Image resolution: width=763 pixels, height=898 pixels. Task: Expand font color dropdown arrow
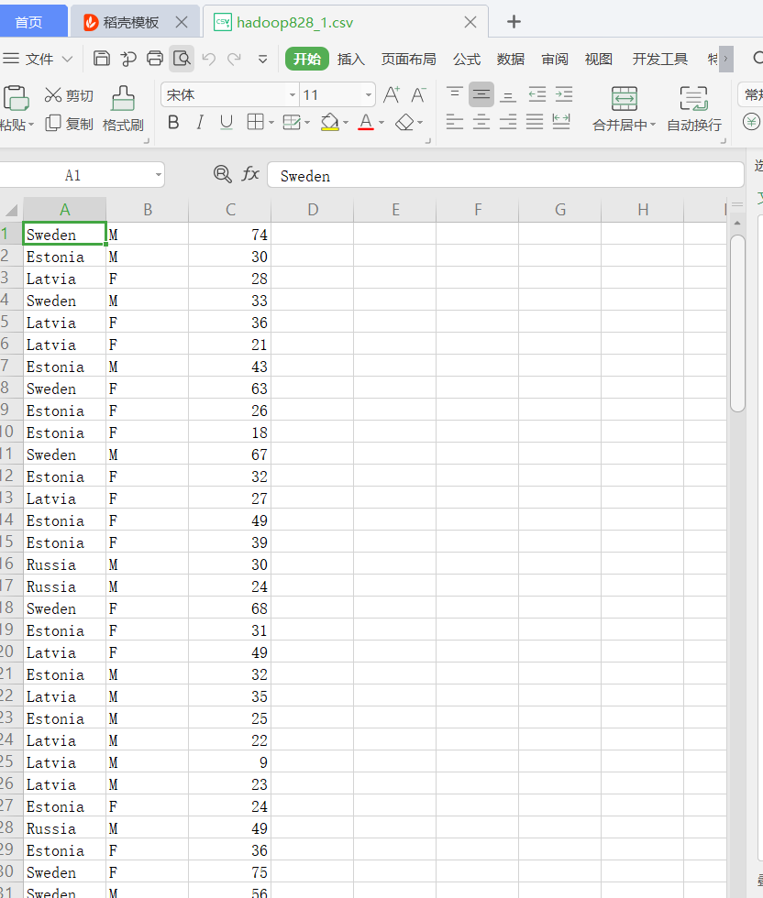[381, 123]
